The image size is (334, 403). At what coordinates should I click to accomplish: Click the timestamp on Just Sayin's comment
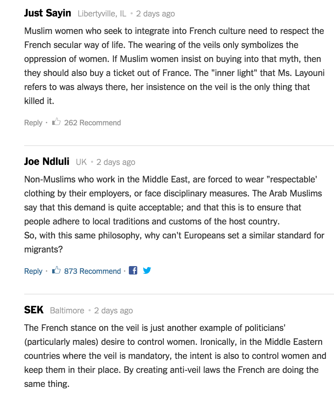tap(155, 14)
